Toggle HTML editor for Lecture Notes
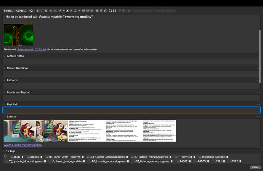This screenshot has width=263, height=171. pos(258,56)
